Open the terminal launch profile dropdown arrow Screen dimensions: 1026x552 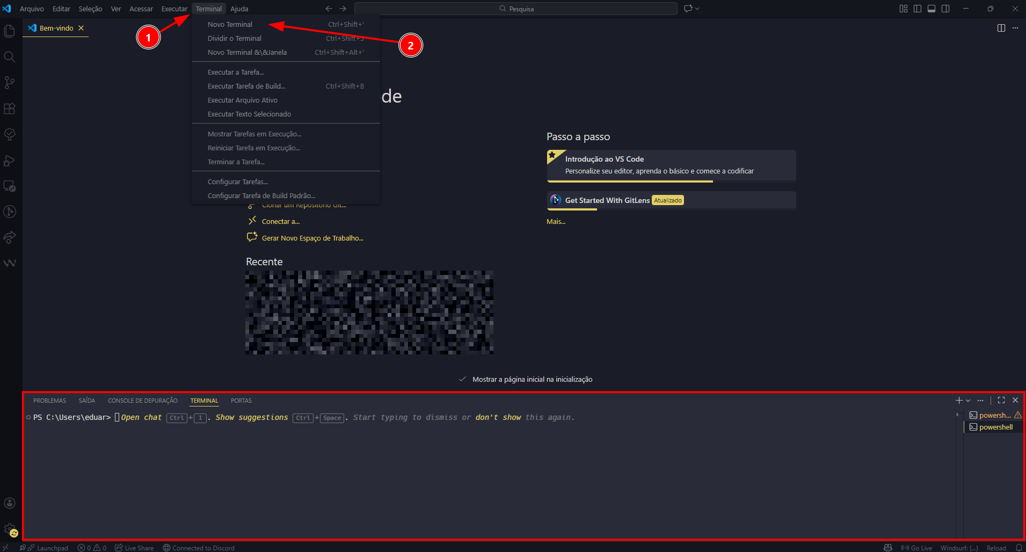coord(968,401)
